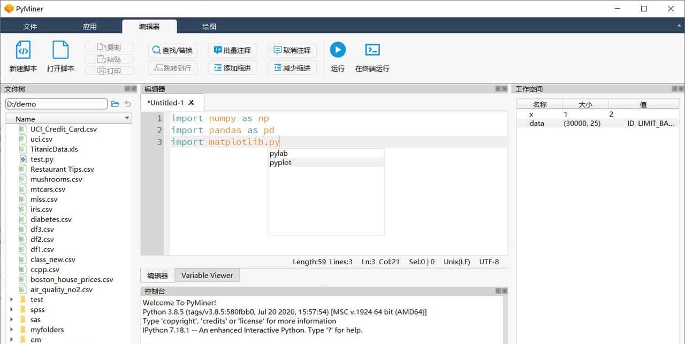Decrease indentation with 减少缩进
Viewport: 685px width, 344px height.
(292, 67)
